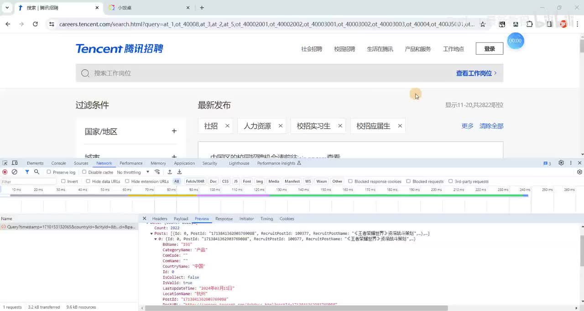Open DevTools settings gear icon

click(561, 163)
